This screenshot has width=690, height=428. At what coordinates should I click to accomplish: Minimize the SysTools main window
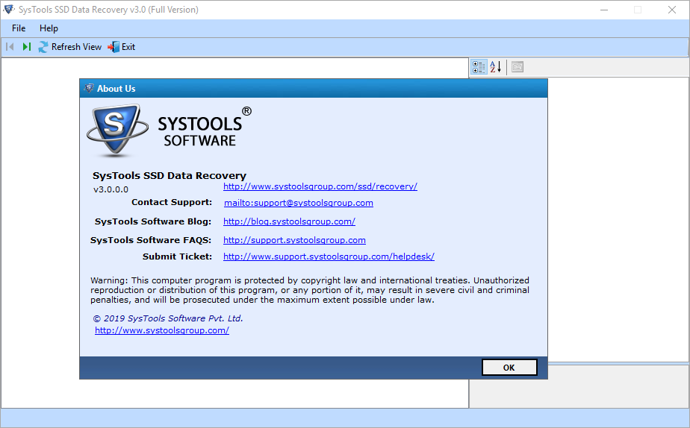tap(604, 10)
